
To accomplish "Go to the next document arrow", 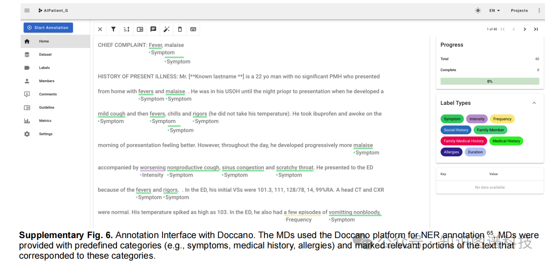I will (x=525, y=29).
